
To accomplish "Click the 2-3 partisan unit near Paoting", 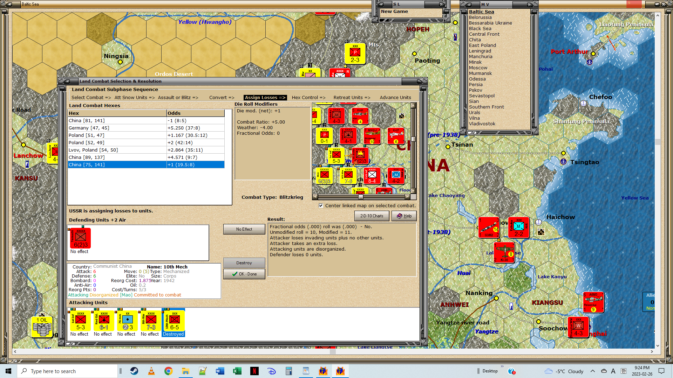I will pos(355,54).
